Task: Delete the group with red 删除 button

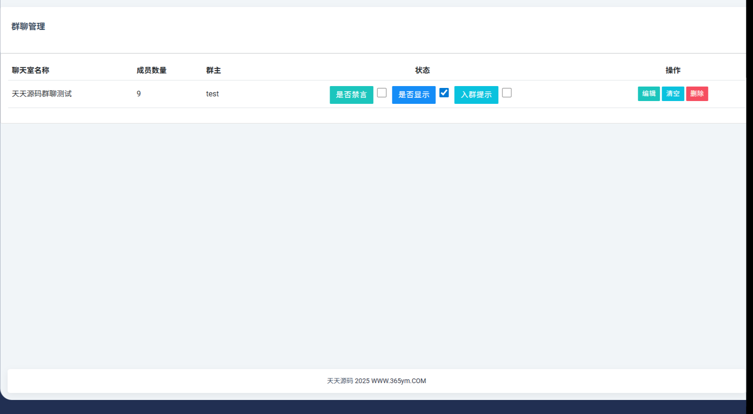Action: click(697, 94)
